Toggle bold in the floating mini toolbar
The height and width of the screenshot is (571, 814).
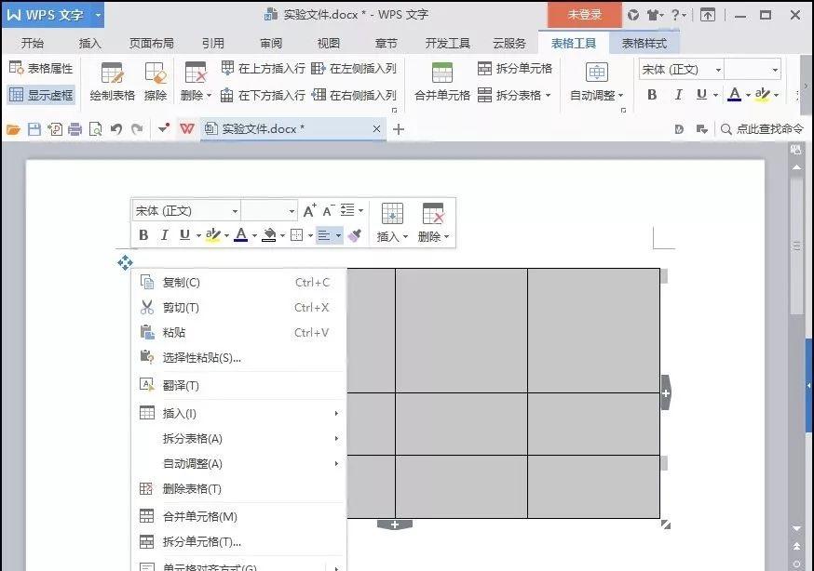pyautogui.click(x=143, y=236)
